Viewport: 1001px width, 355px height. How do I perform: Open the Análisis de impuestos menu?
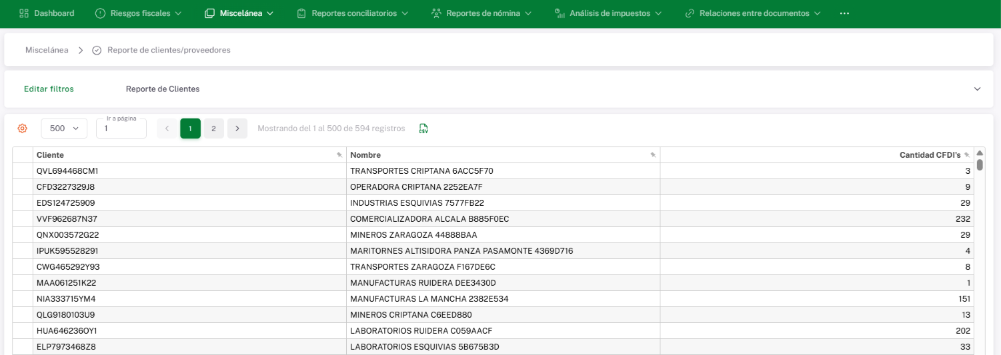[x=608, y=13]
